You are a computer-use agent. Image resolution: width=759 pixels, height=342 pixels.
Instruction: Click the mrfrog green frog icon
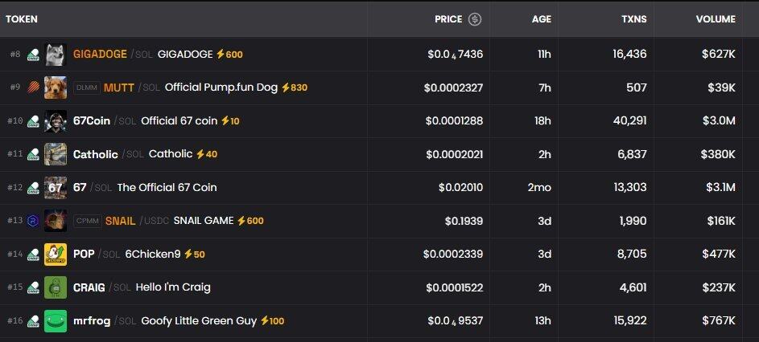click(56, 321)
